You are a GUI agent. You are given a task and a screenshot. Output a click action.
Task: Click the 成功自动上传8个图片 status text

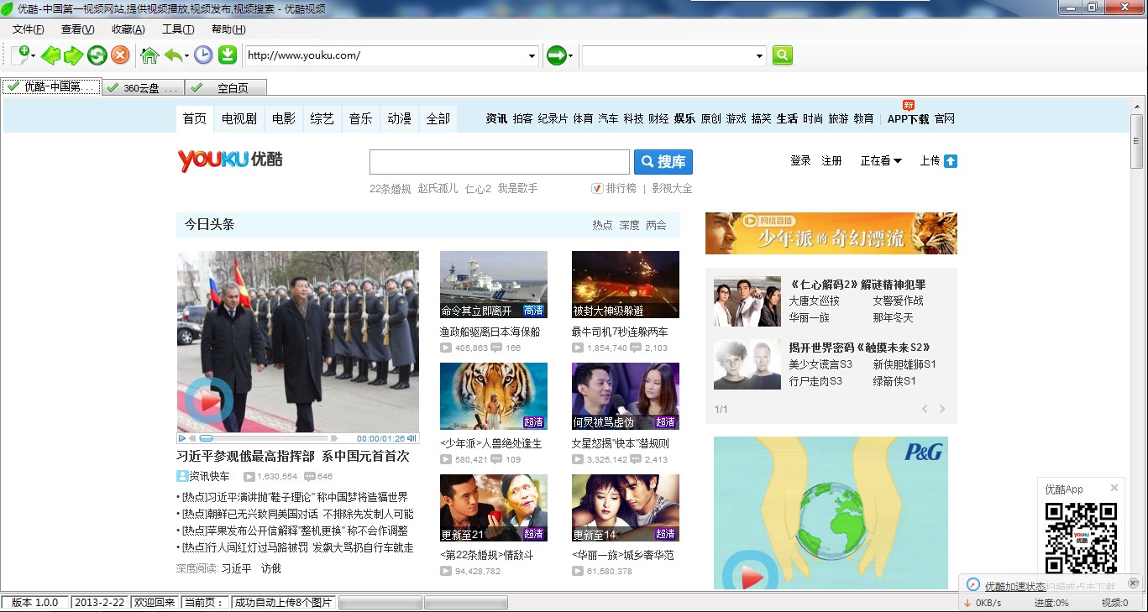point(283,603)
